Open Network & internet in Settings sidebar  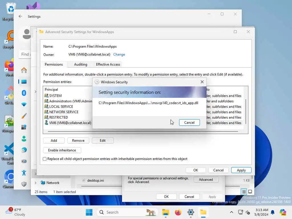pos(24,104)
